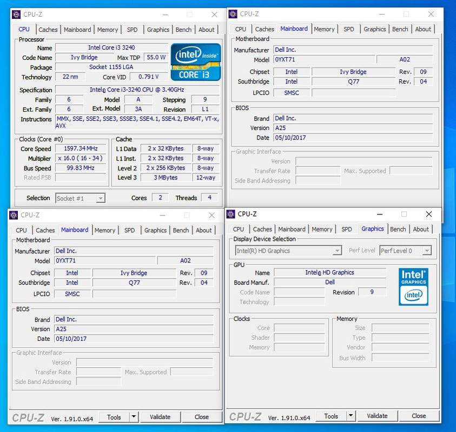Click the Max TDP value 55.0 W
456x432 pixels.
tap(156, 57)
